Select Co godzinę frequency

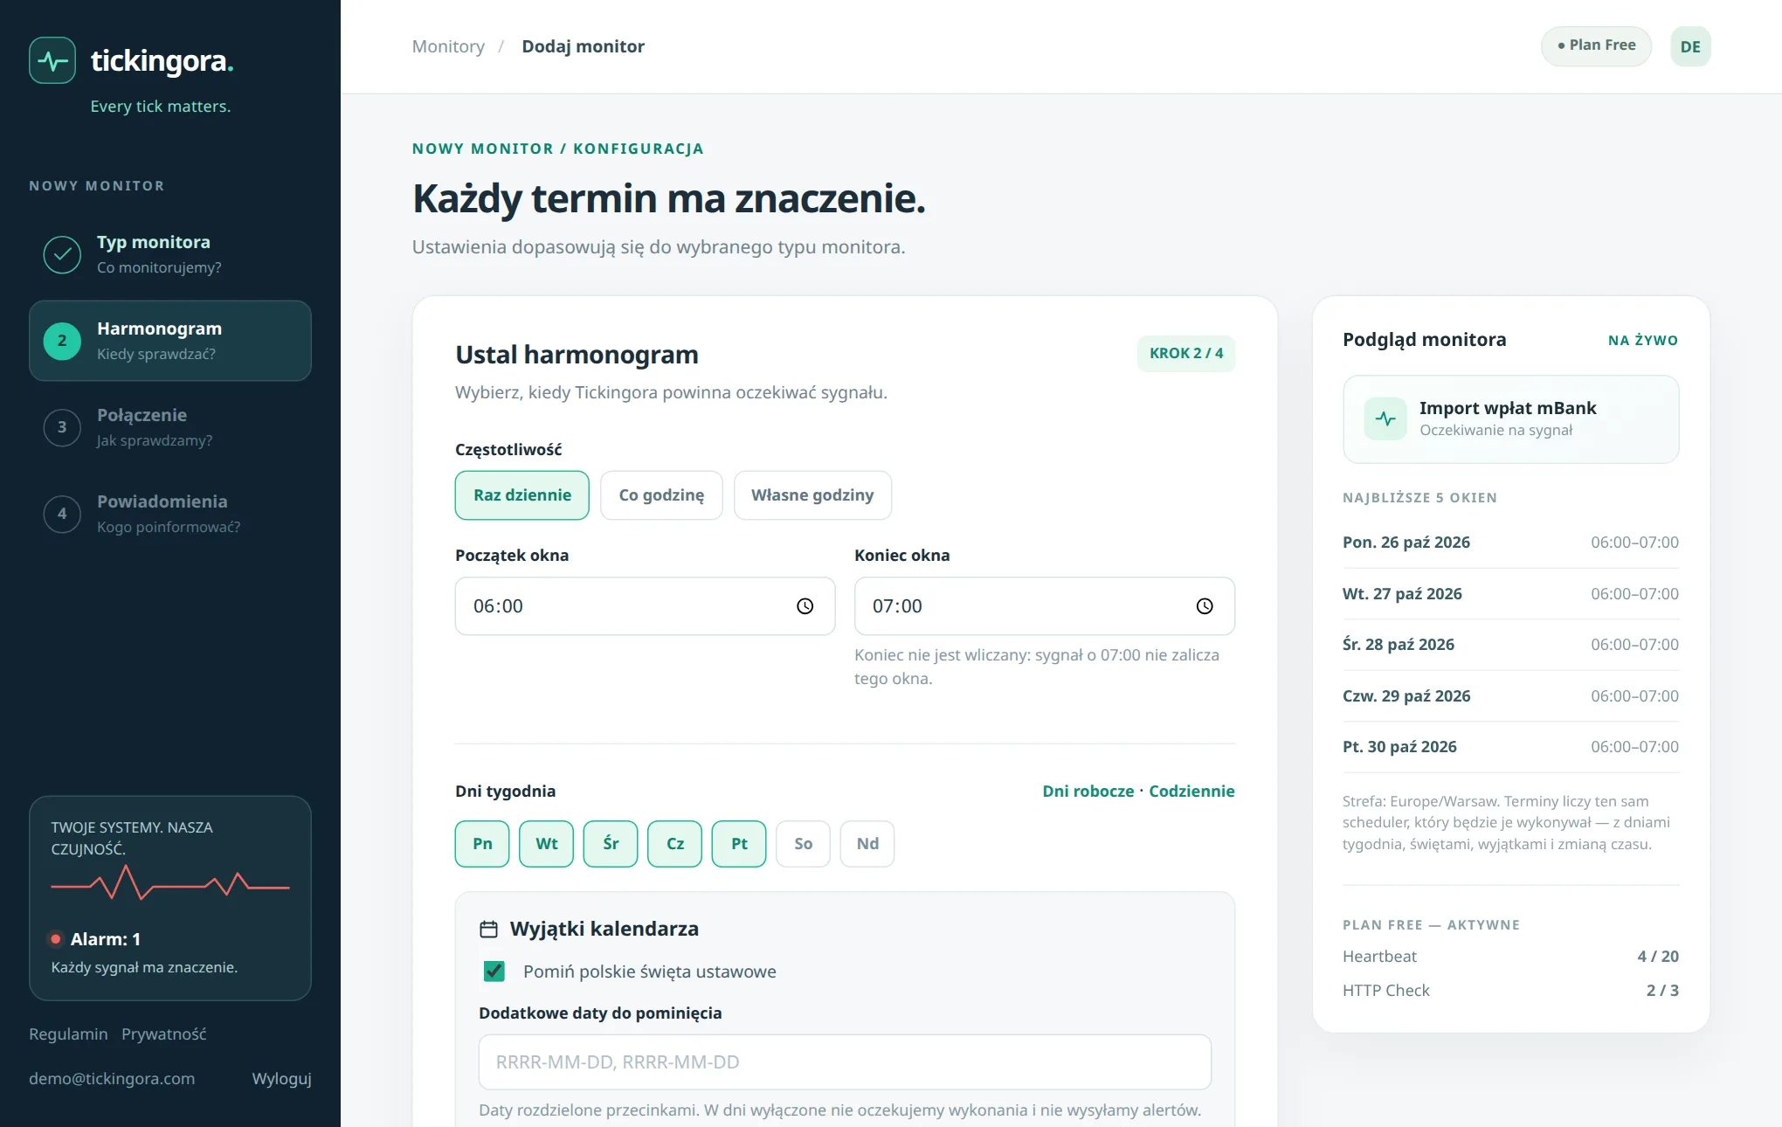661,495
